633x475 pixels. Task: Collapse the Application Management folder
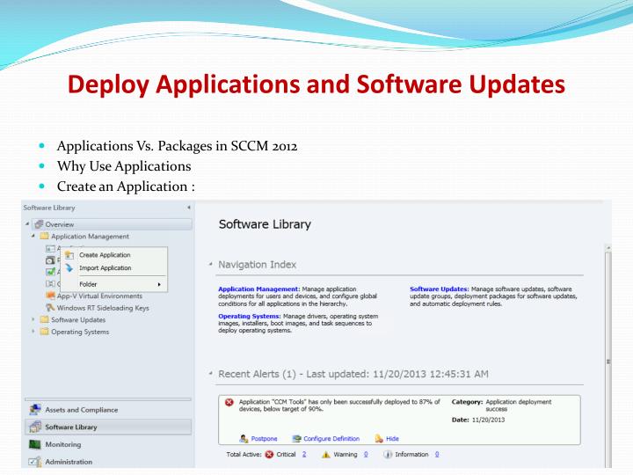(x=33, y=236)
